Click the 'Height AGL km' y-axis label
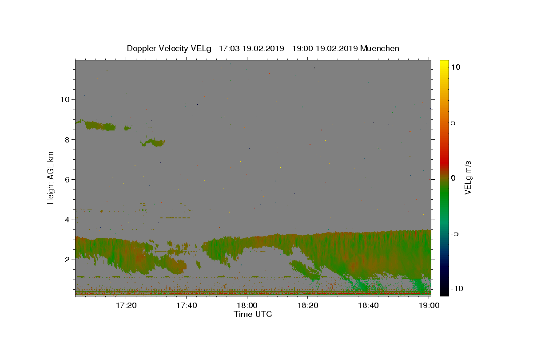 point(51,177)
